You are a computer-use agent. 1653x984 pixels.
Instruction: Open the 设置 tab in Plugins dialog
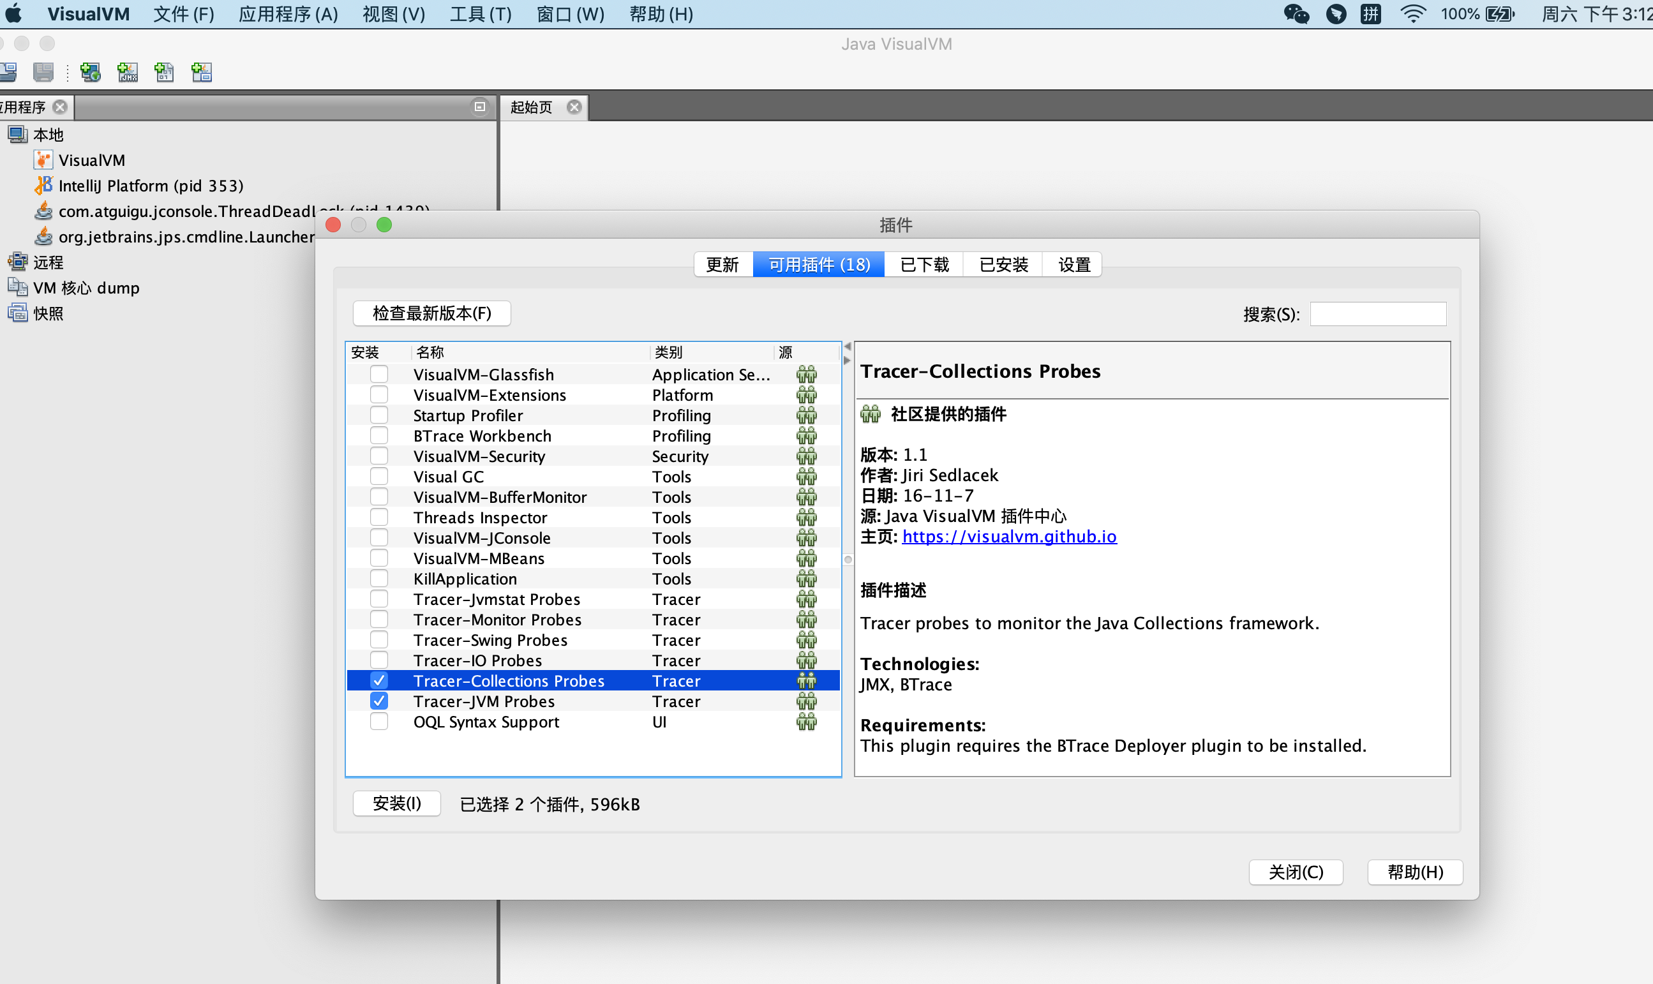point(1073,265)
